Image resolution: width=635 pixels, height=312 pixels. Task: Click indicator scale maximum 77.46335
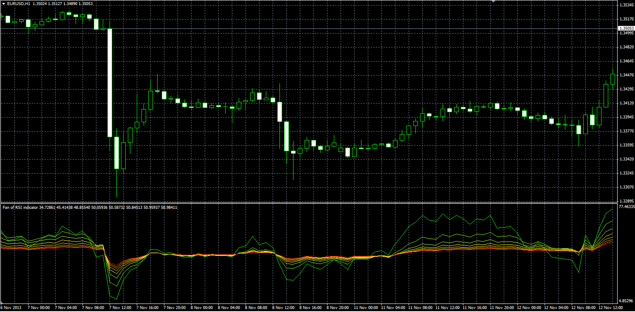click(627, 206)
